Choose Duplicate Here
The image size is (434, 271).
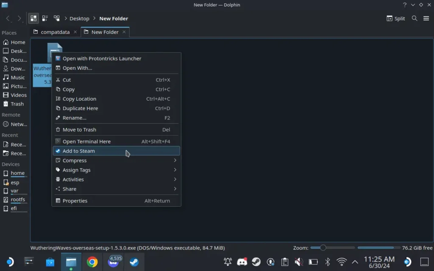[x=116, y=108]
